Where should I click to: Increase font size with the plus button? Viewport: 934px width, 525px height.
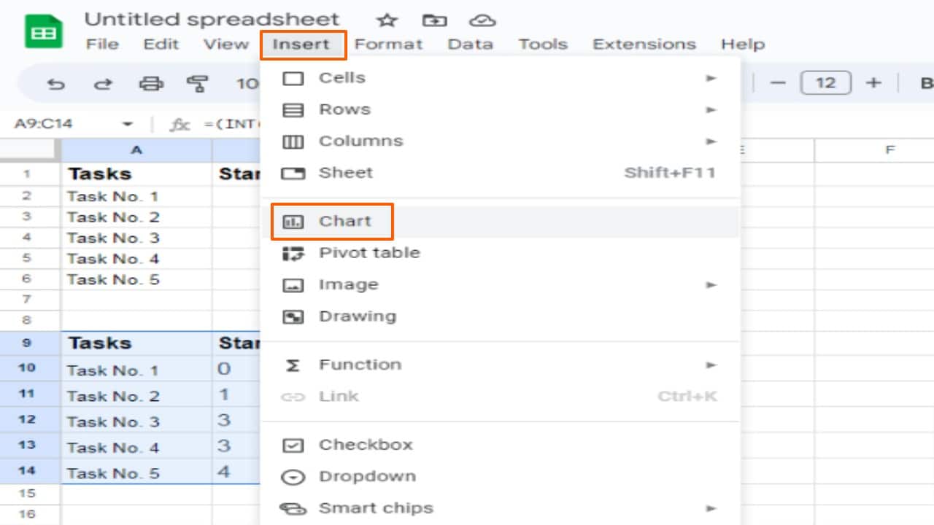(873, 82)
